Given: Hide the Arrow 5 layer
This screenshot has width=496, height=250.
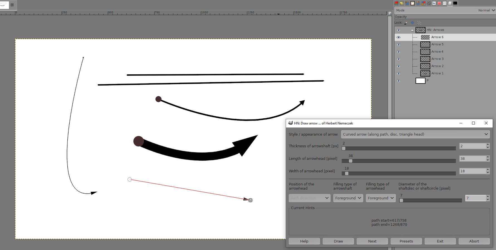Looking at the screenshot, I should 398,45.
